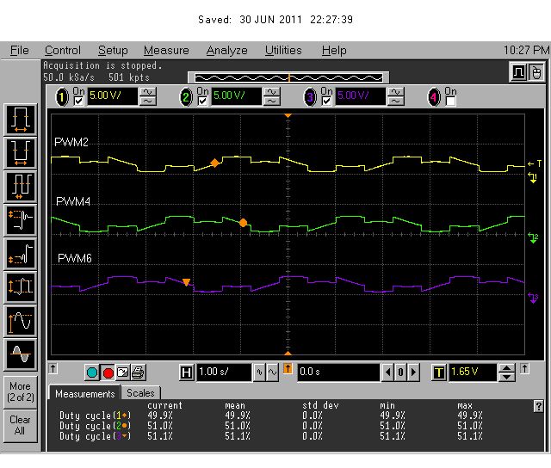Viewport: 551px width, 468px height.
Task: Click the More (2 of 2) button
Action: pos(21,391)
